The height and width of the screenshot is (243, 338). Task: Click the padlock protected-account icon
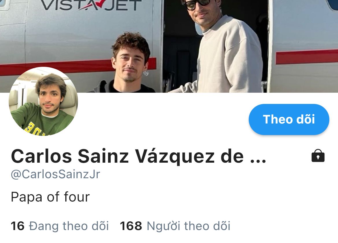pyautogui.click(x=318, y=155)
